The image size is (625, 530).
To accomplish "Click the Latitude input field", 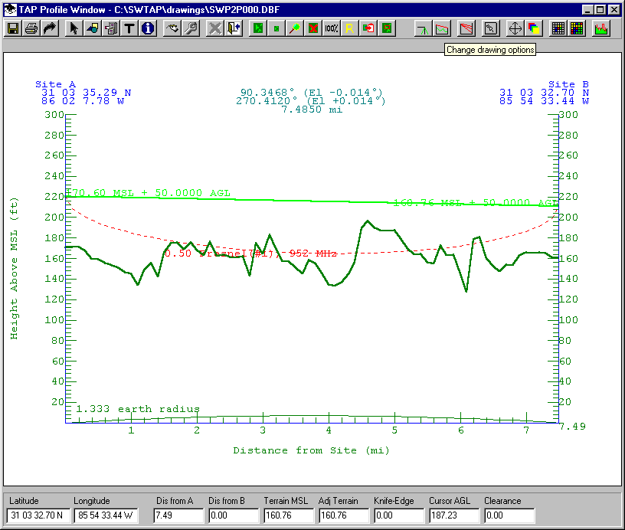I will (x=38, y=515).
